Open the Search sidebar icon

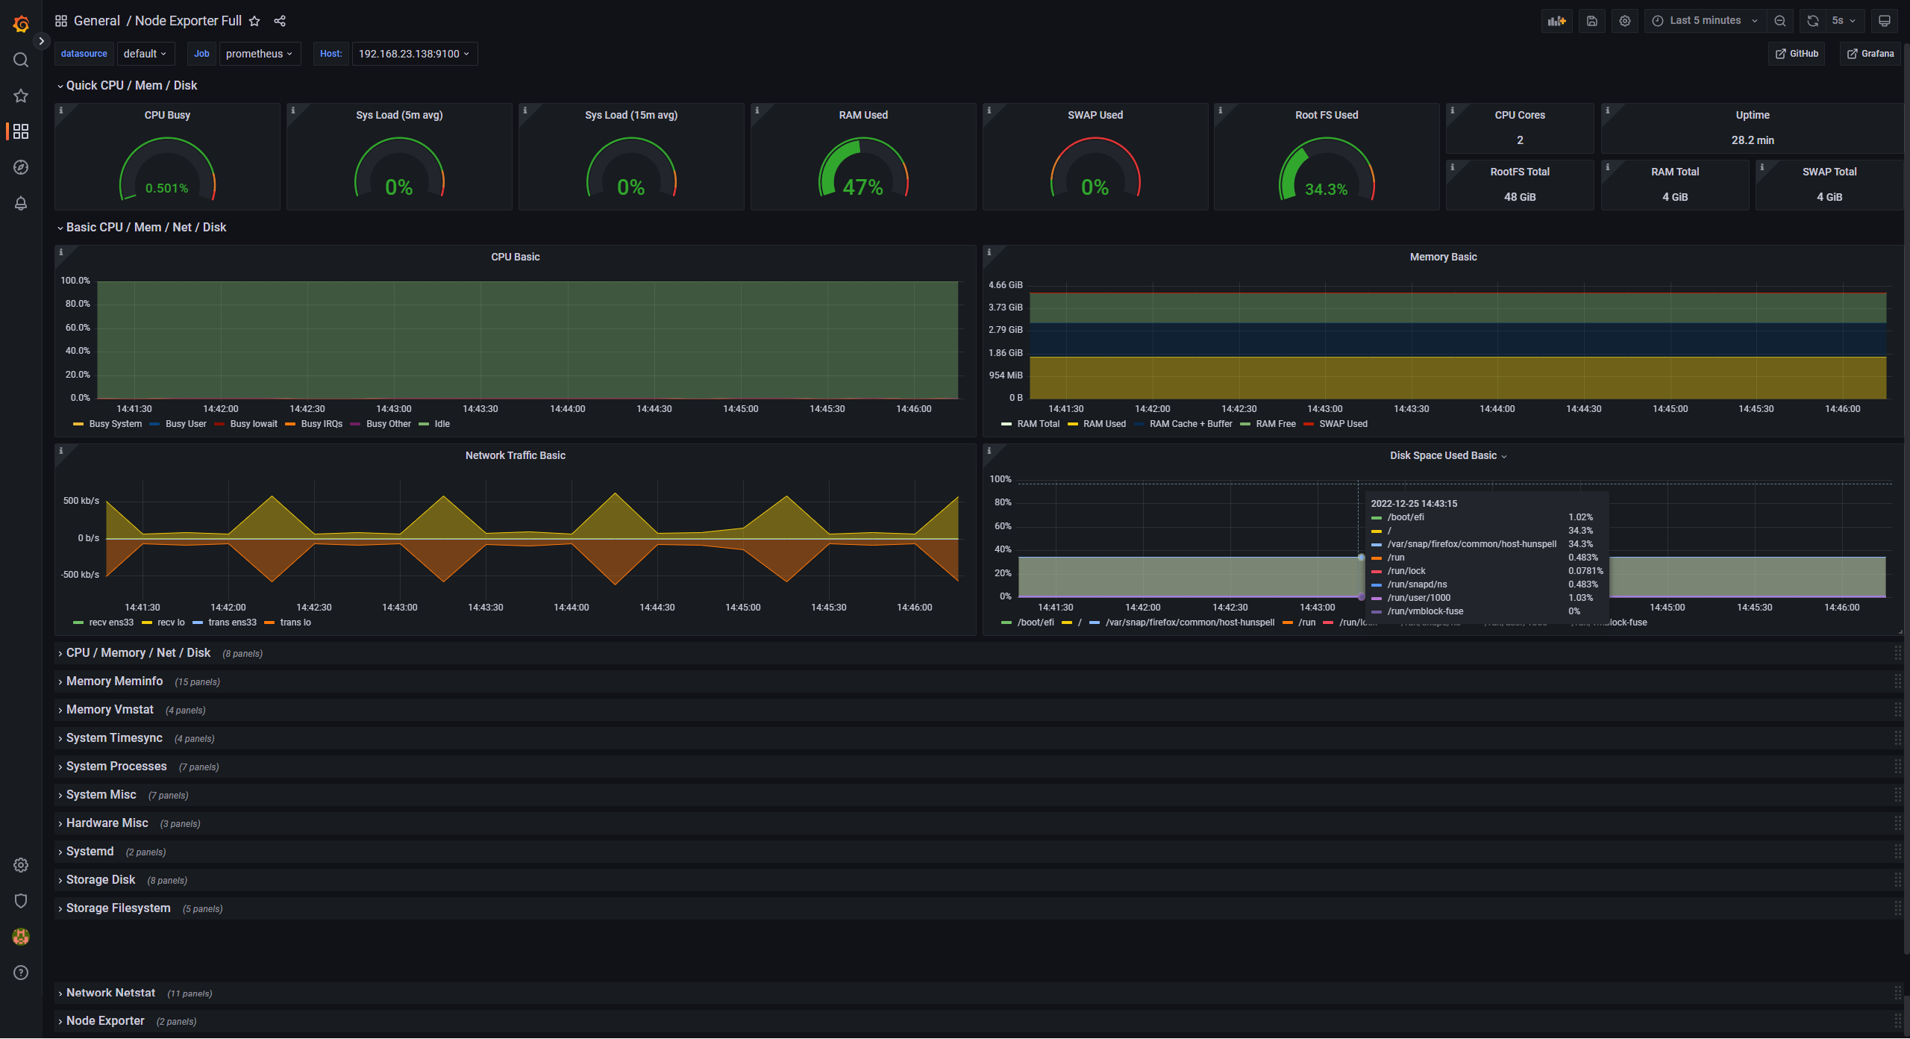(x=20, y=60)
